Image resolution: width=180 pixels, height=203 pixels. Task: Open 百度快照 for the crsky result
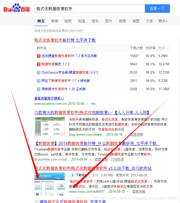(139, 192)
